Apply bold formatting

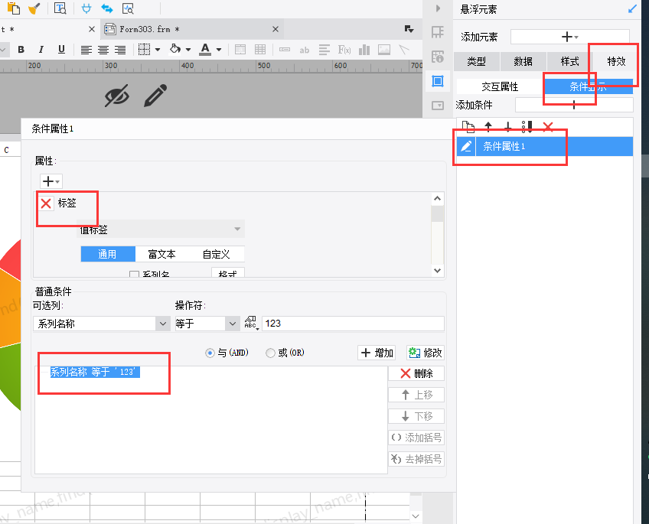click(x=21, y=50)
